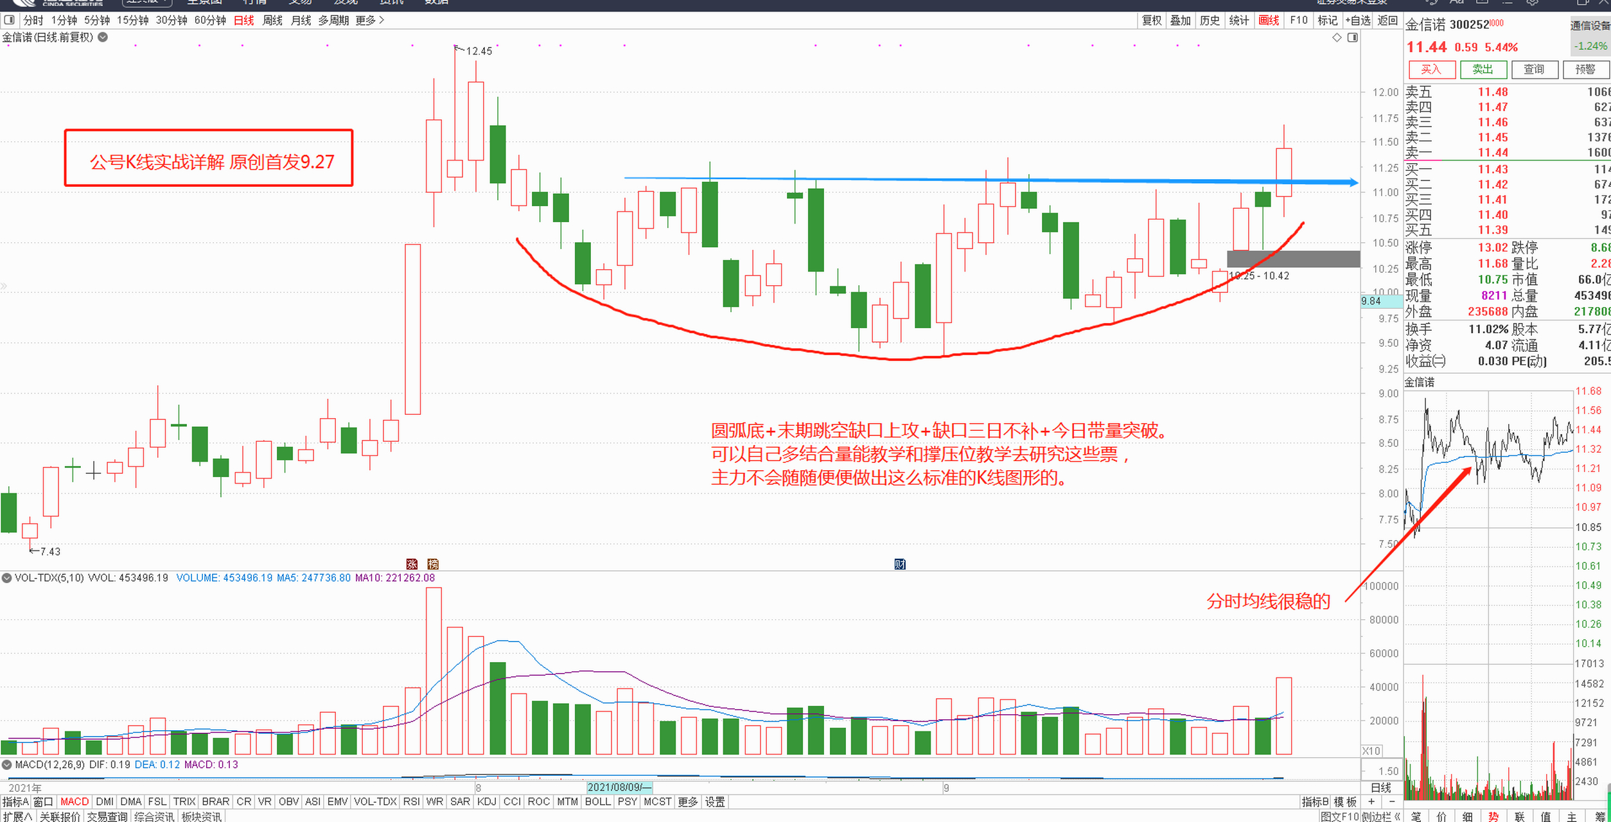Select the DMI indicator tab

(x=105, y=801)
